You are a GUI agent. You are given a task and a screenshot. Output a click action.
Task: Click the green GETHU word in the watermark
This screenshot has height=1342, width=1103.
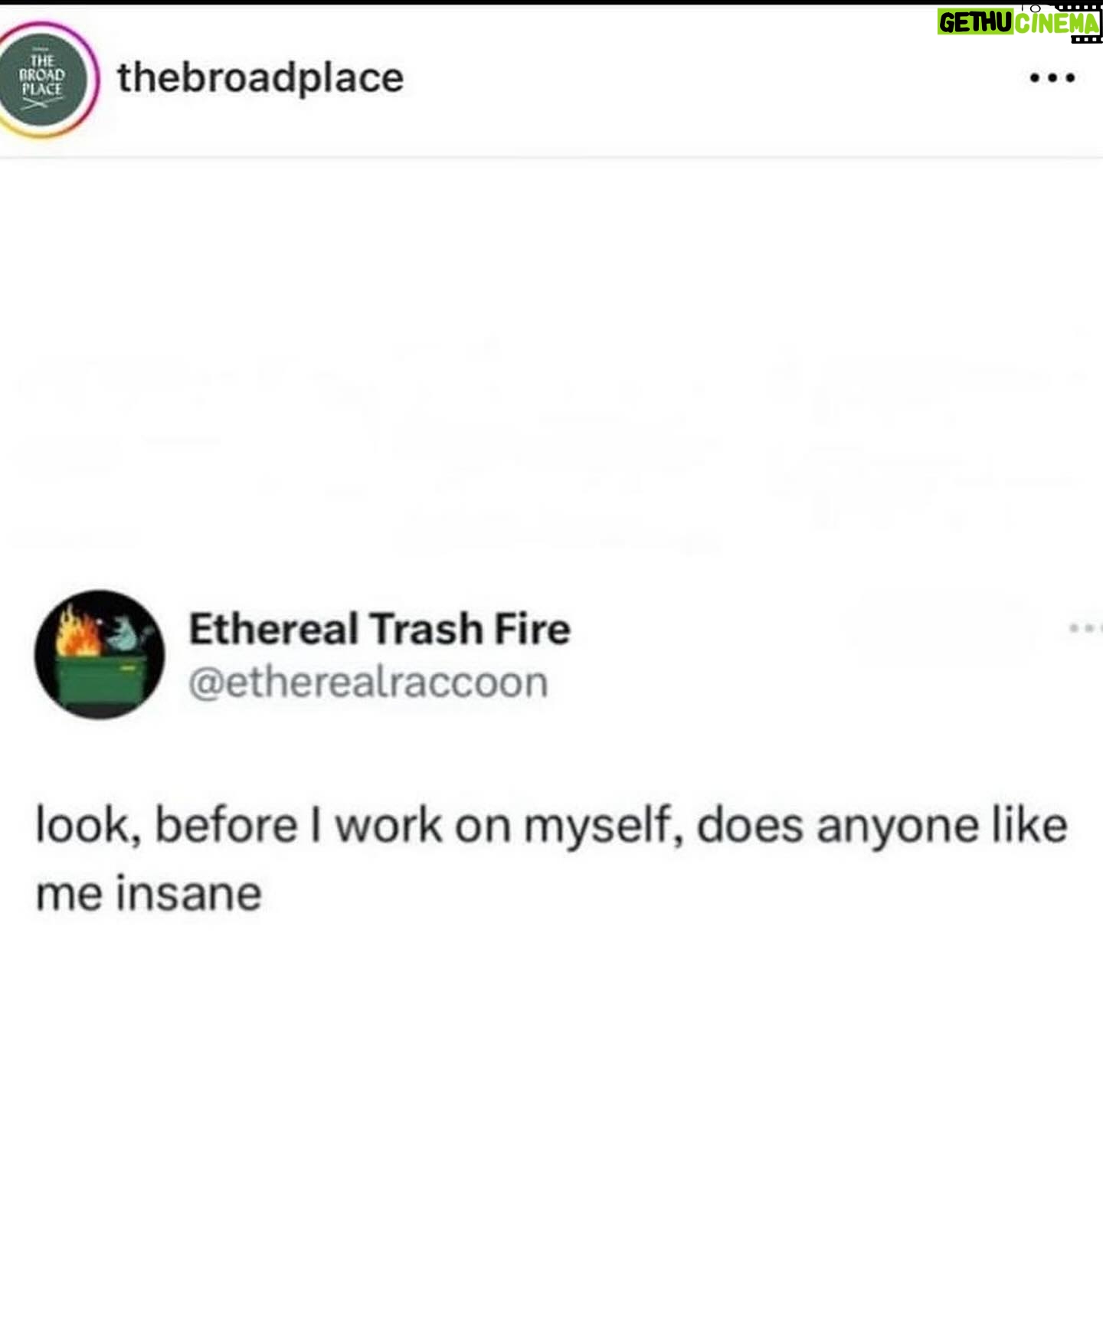coord(977,23)
